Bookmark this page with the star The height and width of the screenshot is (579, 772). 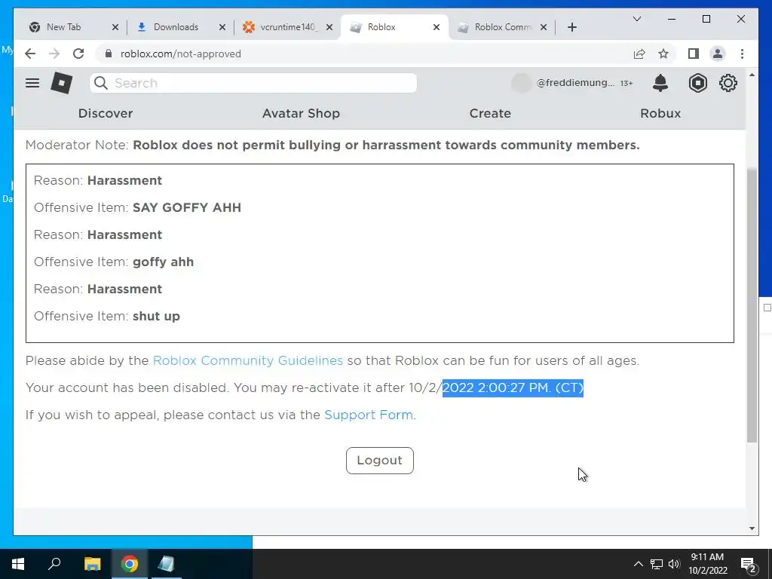coord(663,54)
